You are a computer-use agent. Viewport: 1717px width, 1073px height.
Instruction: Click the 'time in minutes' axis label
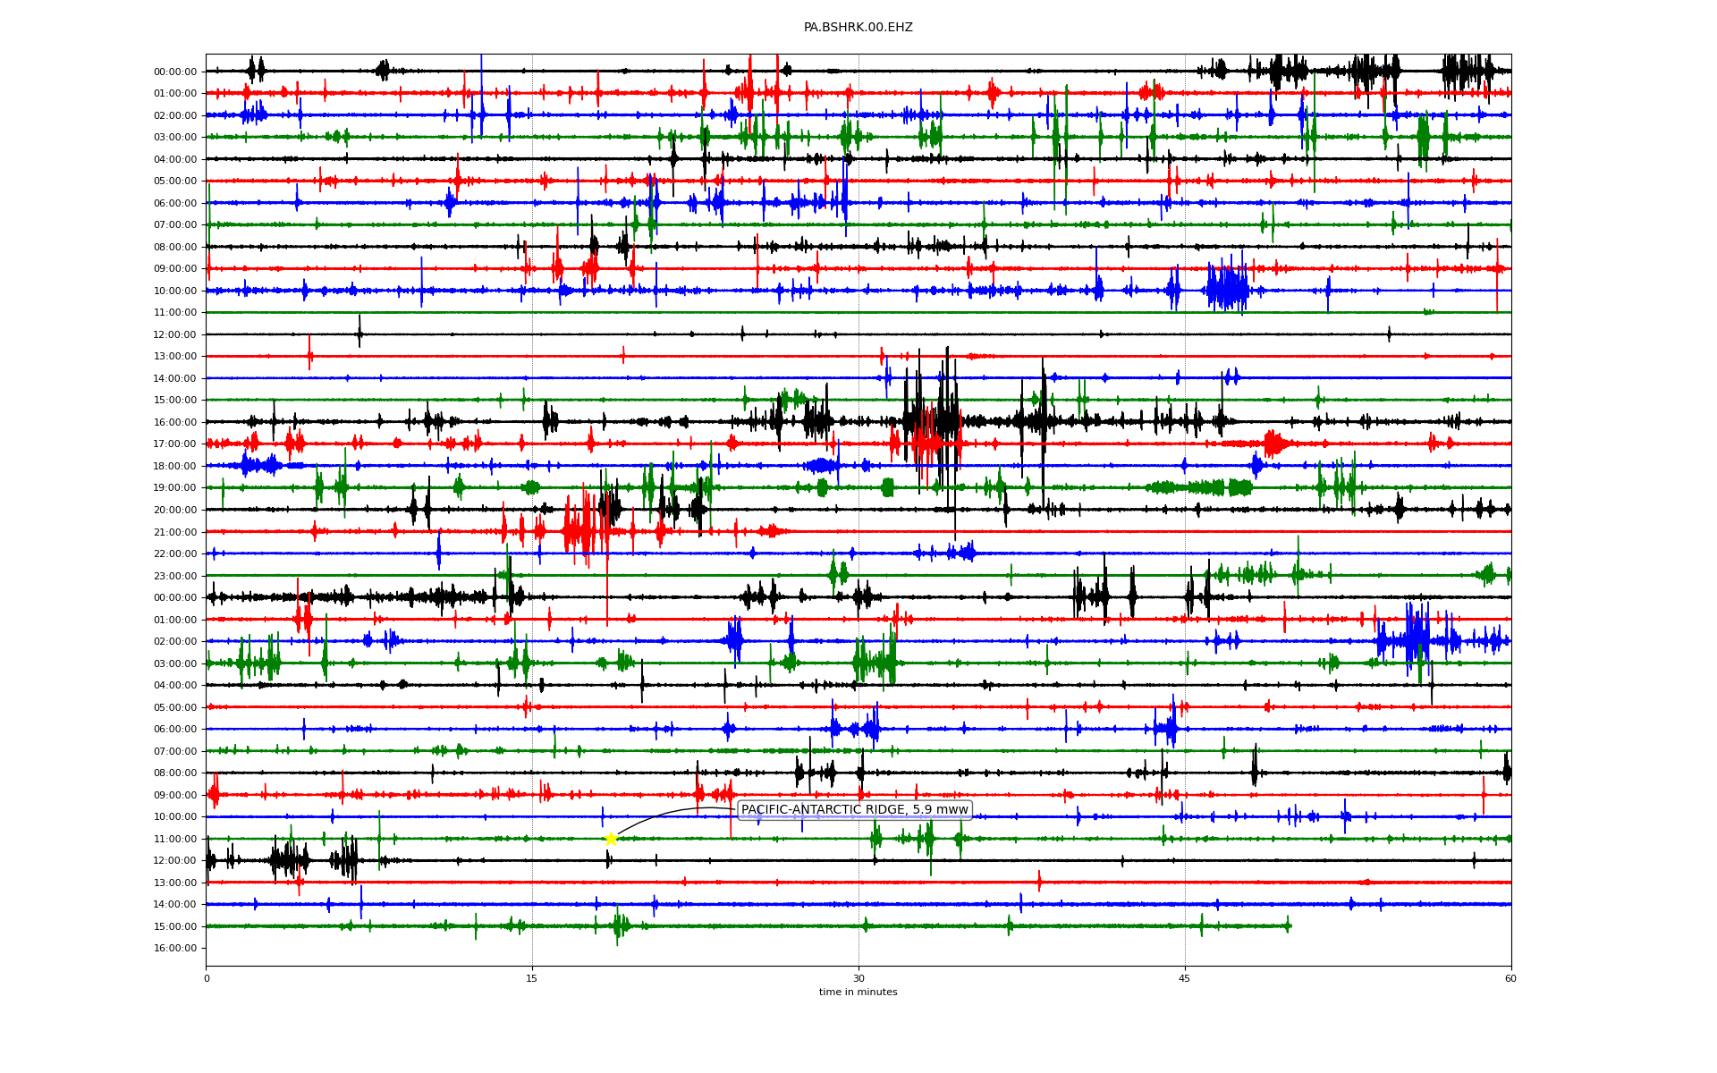click(x=858, y=992)
